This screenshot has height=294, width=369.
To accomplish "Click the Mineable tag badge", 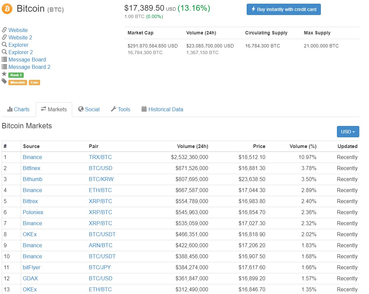I will [18, 82].
